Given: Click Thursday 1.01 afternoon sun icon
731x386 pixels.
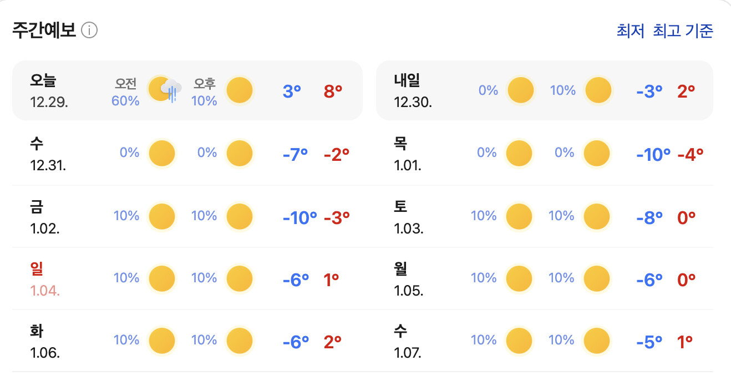Looking at the screenshot, I should [x=597, y=154].
